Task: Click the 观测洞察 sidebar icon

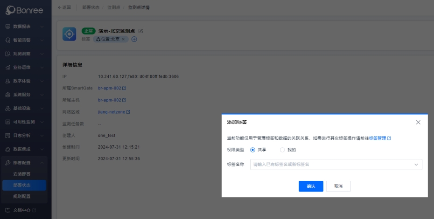Action: coord(8,54)
